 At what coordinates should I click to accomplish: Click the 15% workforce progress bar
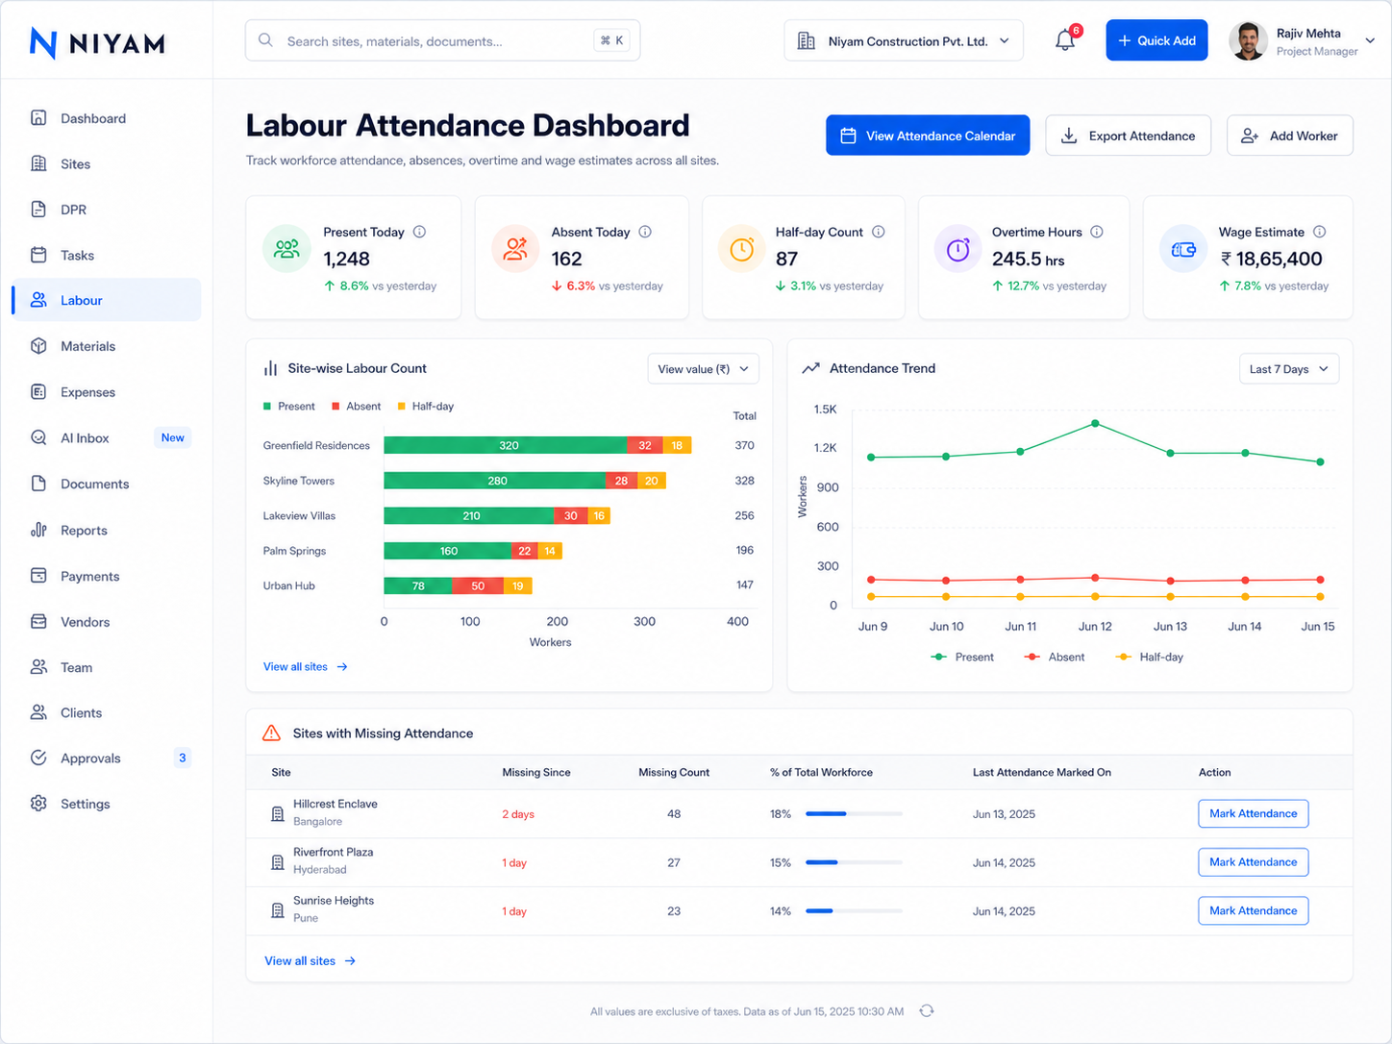(854, 862)
